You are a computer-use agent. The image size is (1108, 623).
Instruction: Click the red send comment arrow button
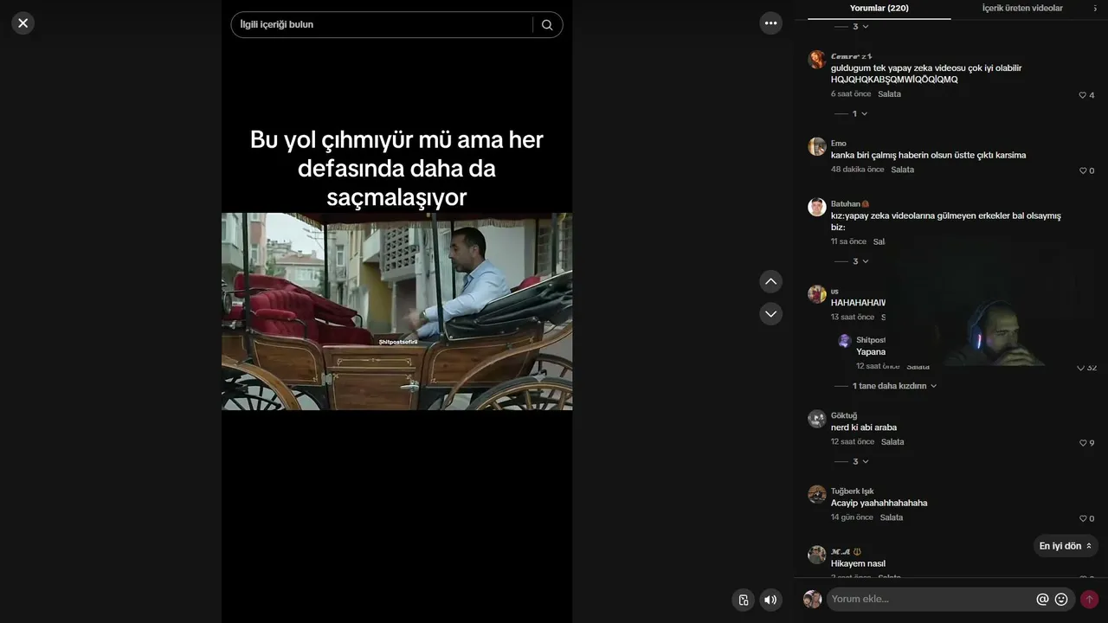coord(1089,599)
